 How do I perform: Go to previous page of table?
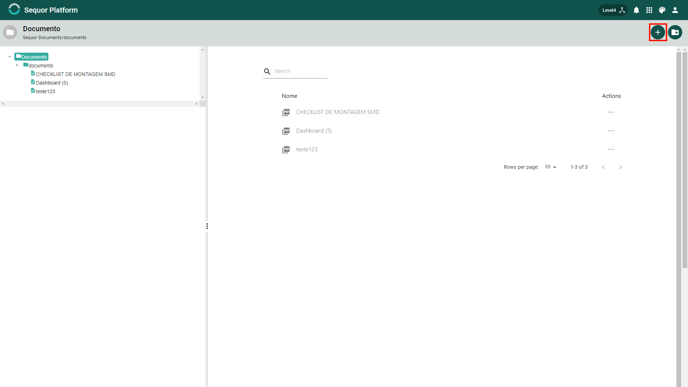(x=603, y=167)
